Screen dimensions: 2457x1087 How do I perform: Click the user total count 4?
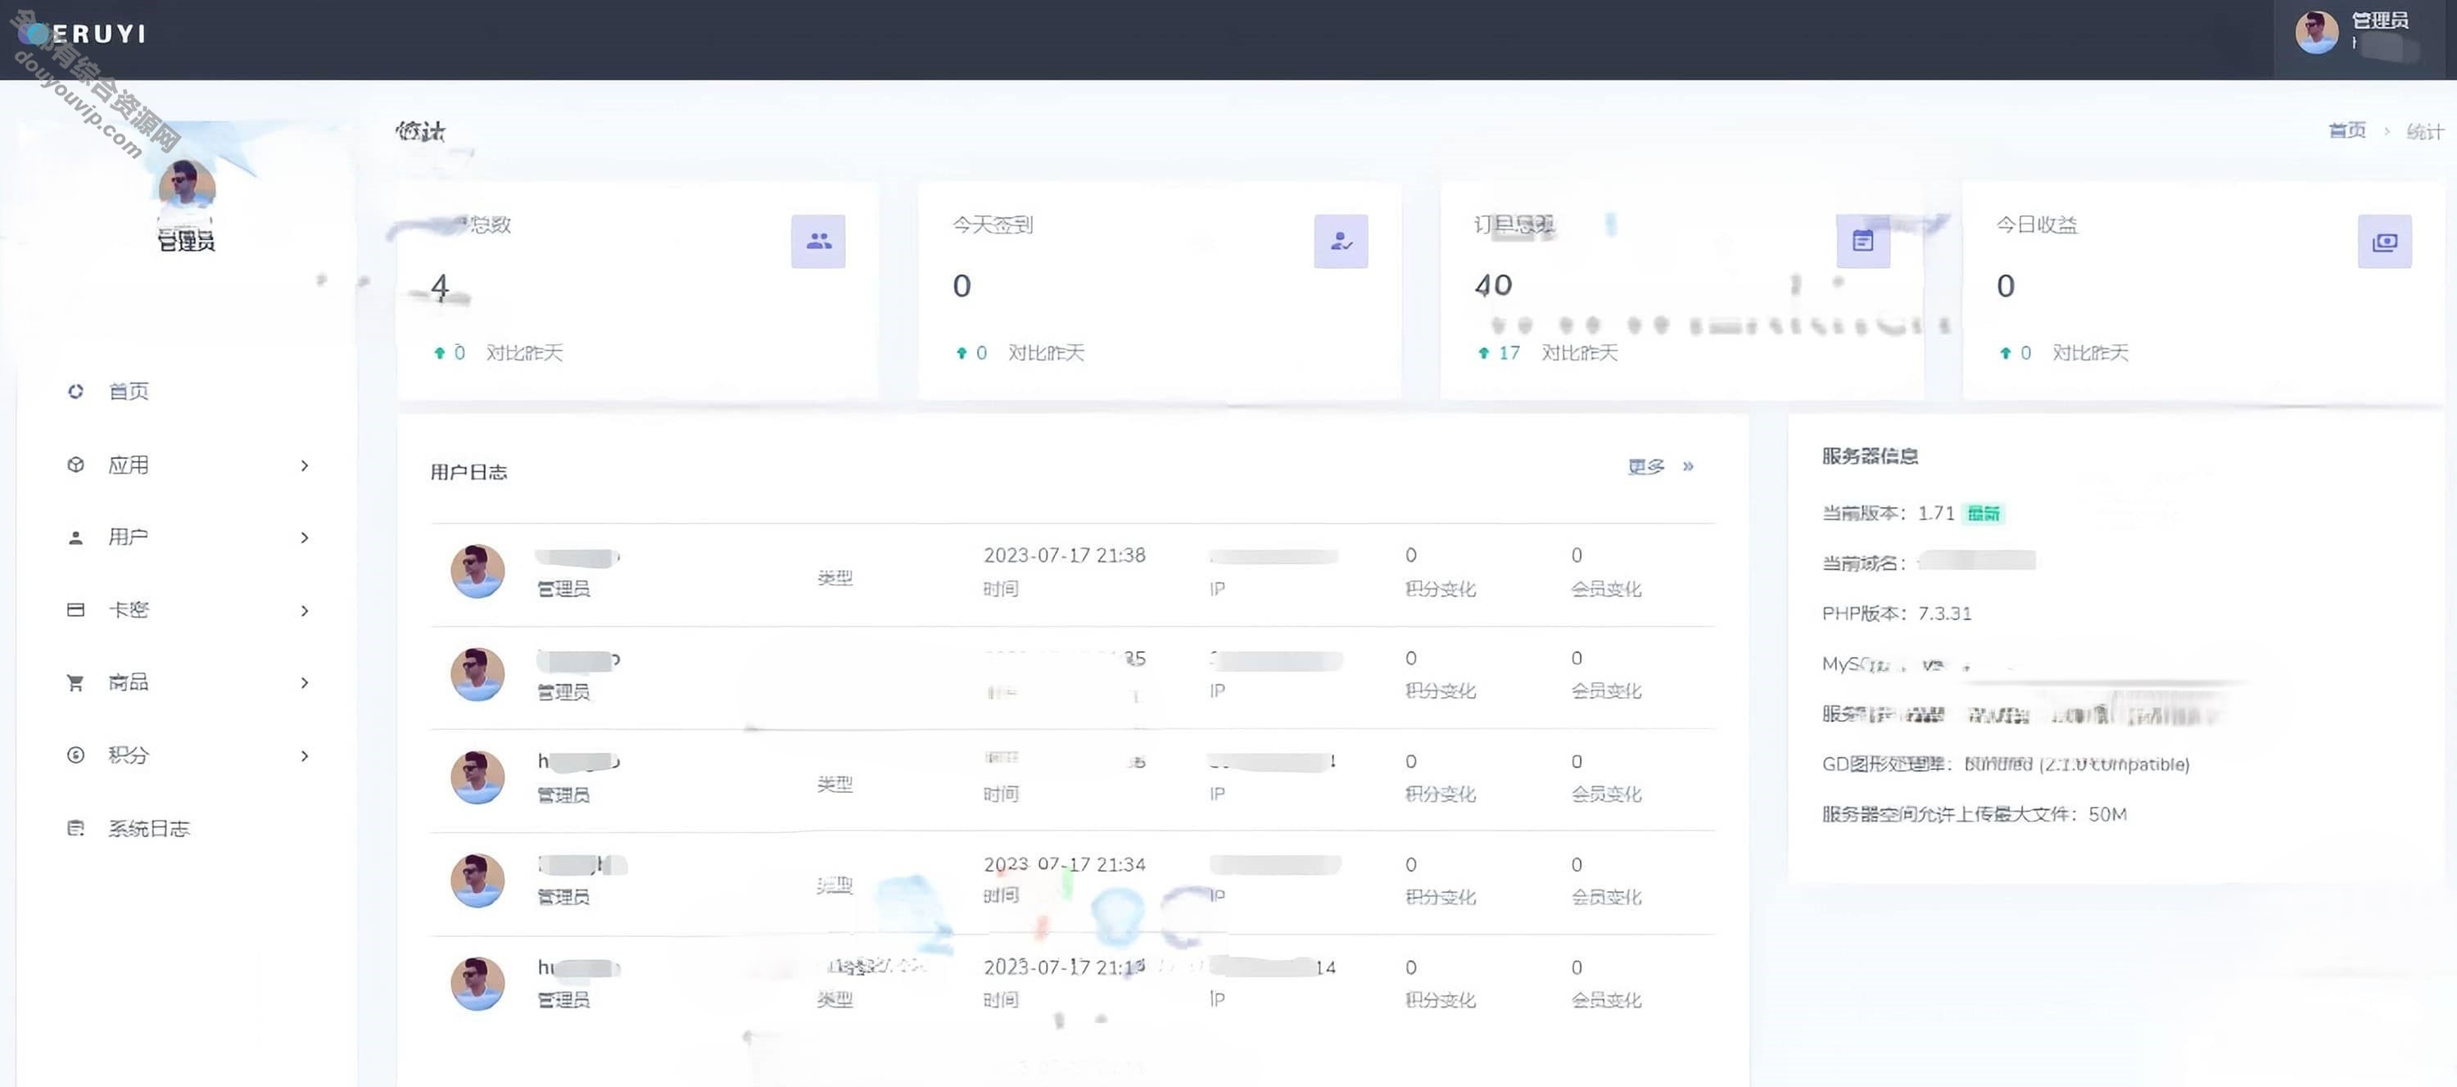[x=440, y=285]
